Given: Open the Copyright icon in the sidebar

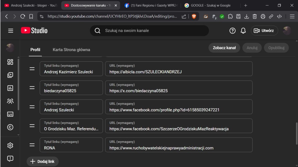Looking at the screenshot, I should 10,127.
